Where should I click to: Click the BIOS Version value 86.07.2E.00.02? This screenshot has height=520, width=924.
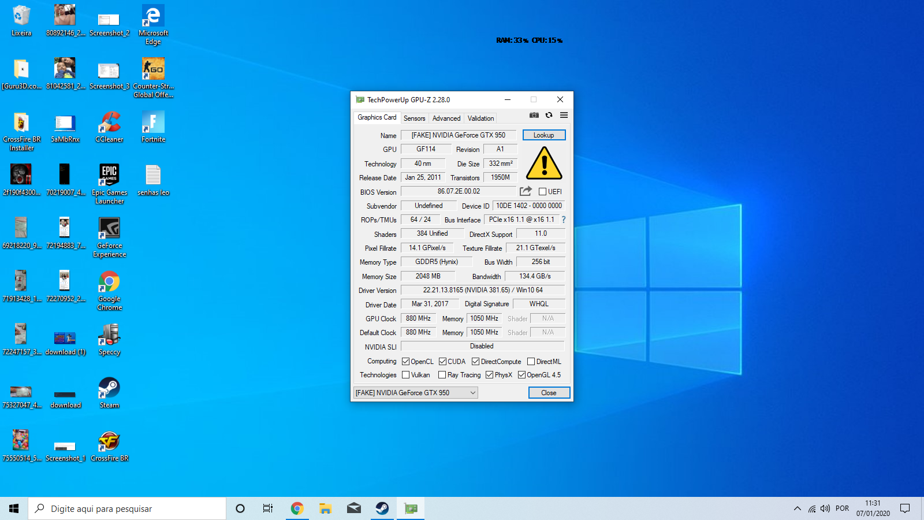(x=459, y=191)
